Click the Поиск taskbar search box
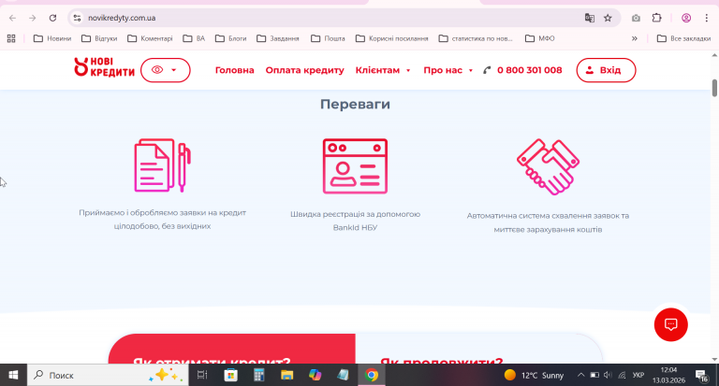 (108, 375)
